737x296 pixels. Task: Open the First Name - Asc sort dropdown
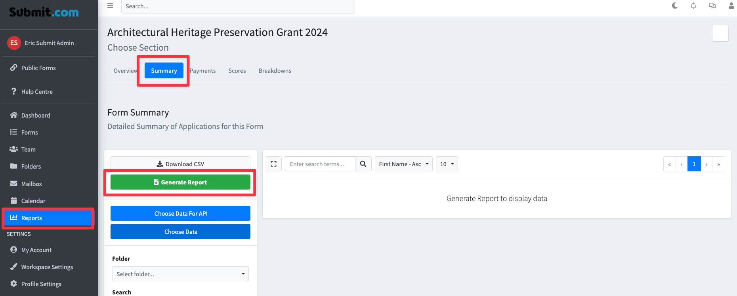pos(403,164)
